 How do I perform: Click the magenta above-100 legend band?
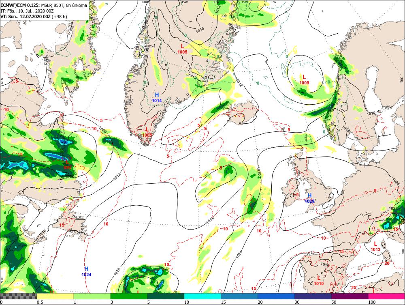click(386, 296)
